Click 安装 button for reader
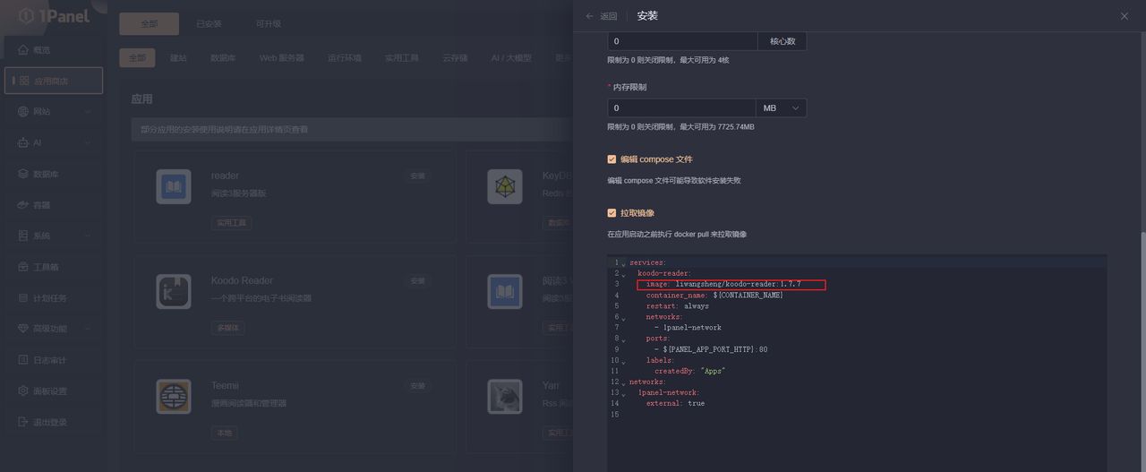 418,176
